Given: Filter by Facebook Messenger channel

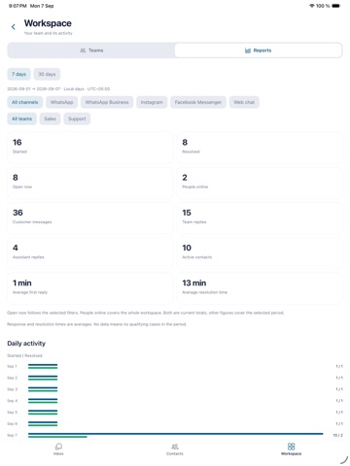Looking at the screenshot, I should pos(198,102).
